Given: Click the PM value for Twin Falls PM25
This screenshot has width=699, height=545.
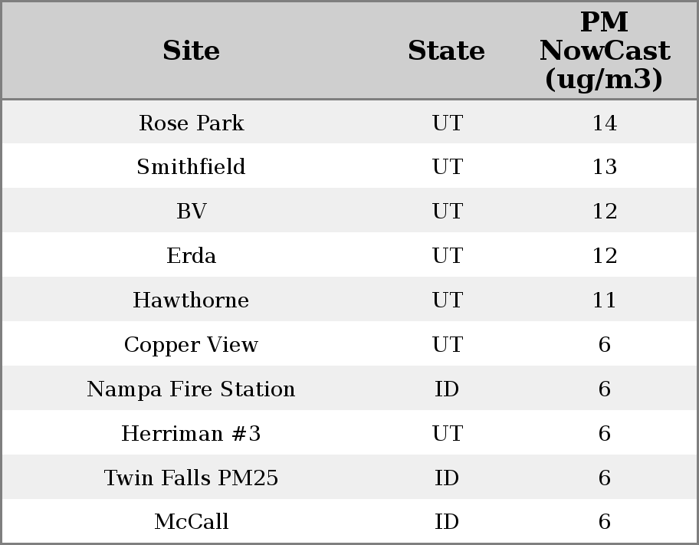Looking at the screenshot, I should click(x=604, y=478).
